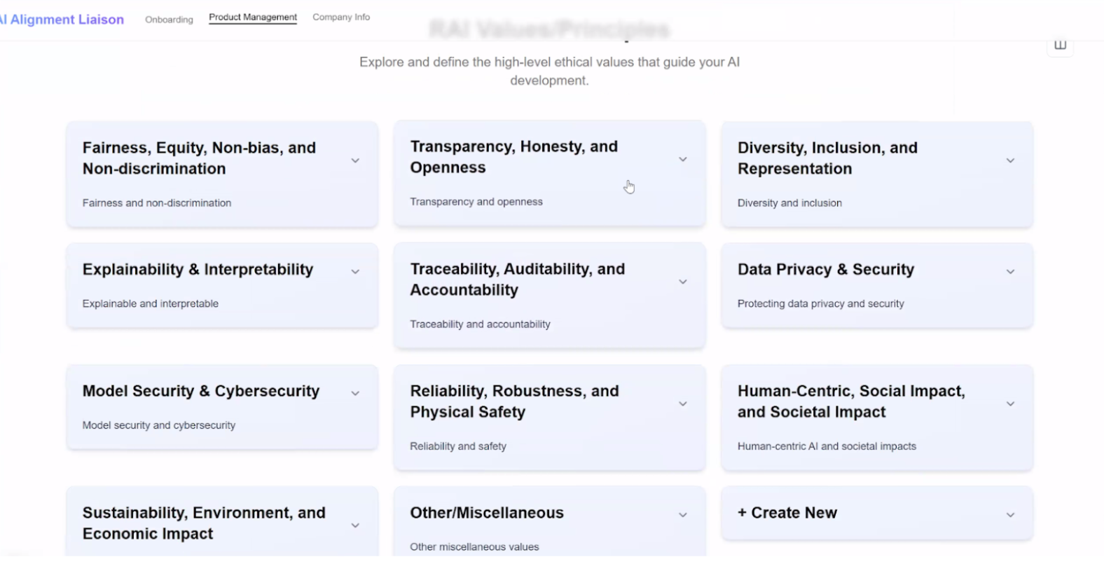Click the book icon at top right
The image size is (1104, 564).
tap(1060, 46)
